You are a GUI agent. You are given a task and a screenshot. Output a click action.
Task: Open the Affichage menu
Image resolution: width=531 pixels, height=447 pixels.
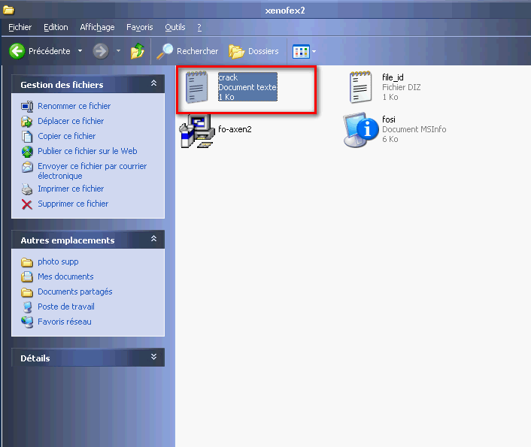[x=97, y=27]
